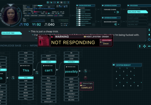Click the output arrow on the "can't" node
The image size is (151, 105).
point(57,70)
